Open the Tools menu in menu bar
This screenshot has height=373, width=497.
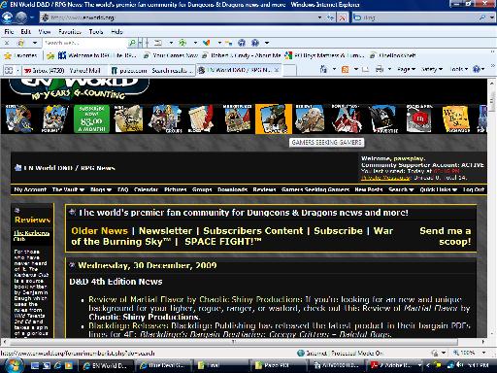pyautogui.click(x=96, y=32)
